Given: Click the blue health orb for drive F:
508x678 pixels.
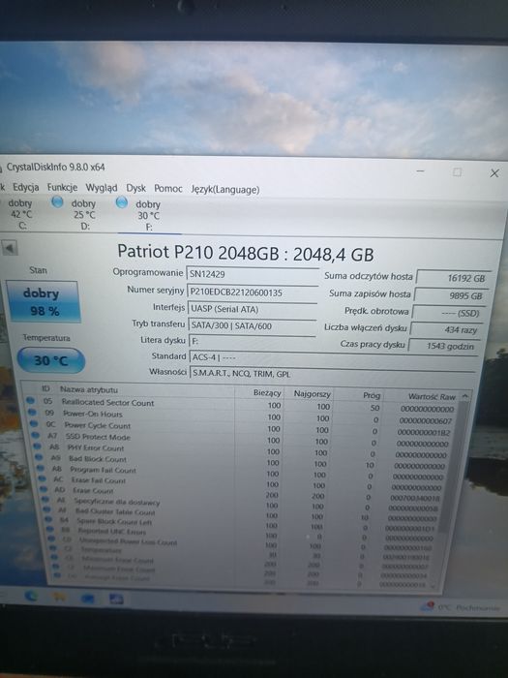Looking at the screenshot, I should pyautogui.click(x=122, y=201).
